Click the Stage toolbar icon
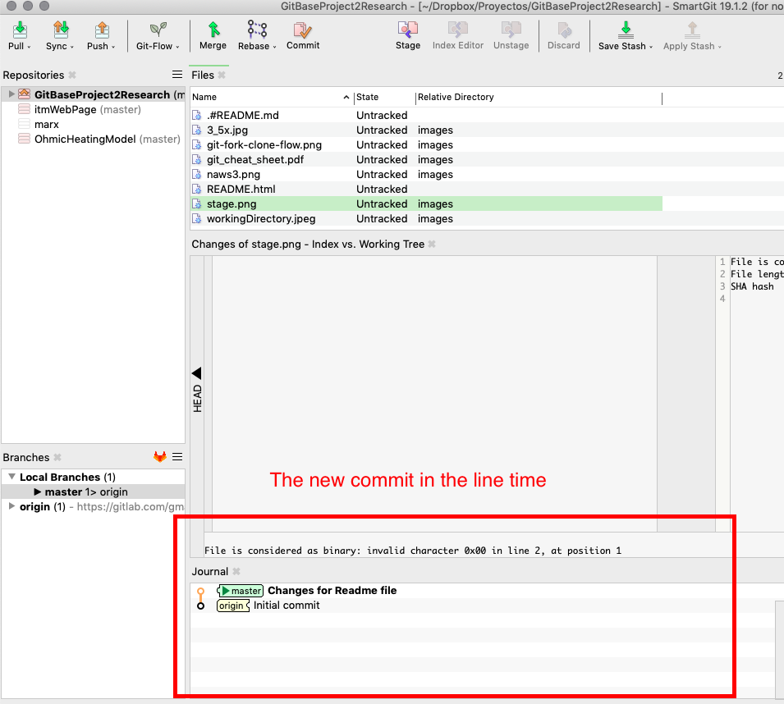Viewport: 784px width, 704px height. click(x=407, y=31)
